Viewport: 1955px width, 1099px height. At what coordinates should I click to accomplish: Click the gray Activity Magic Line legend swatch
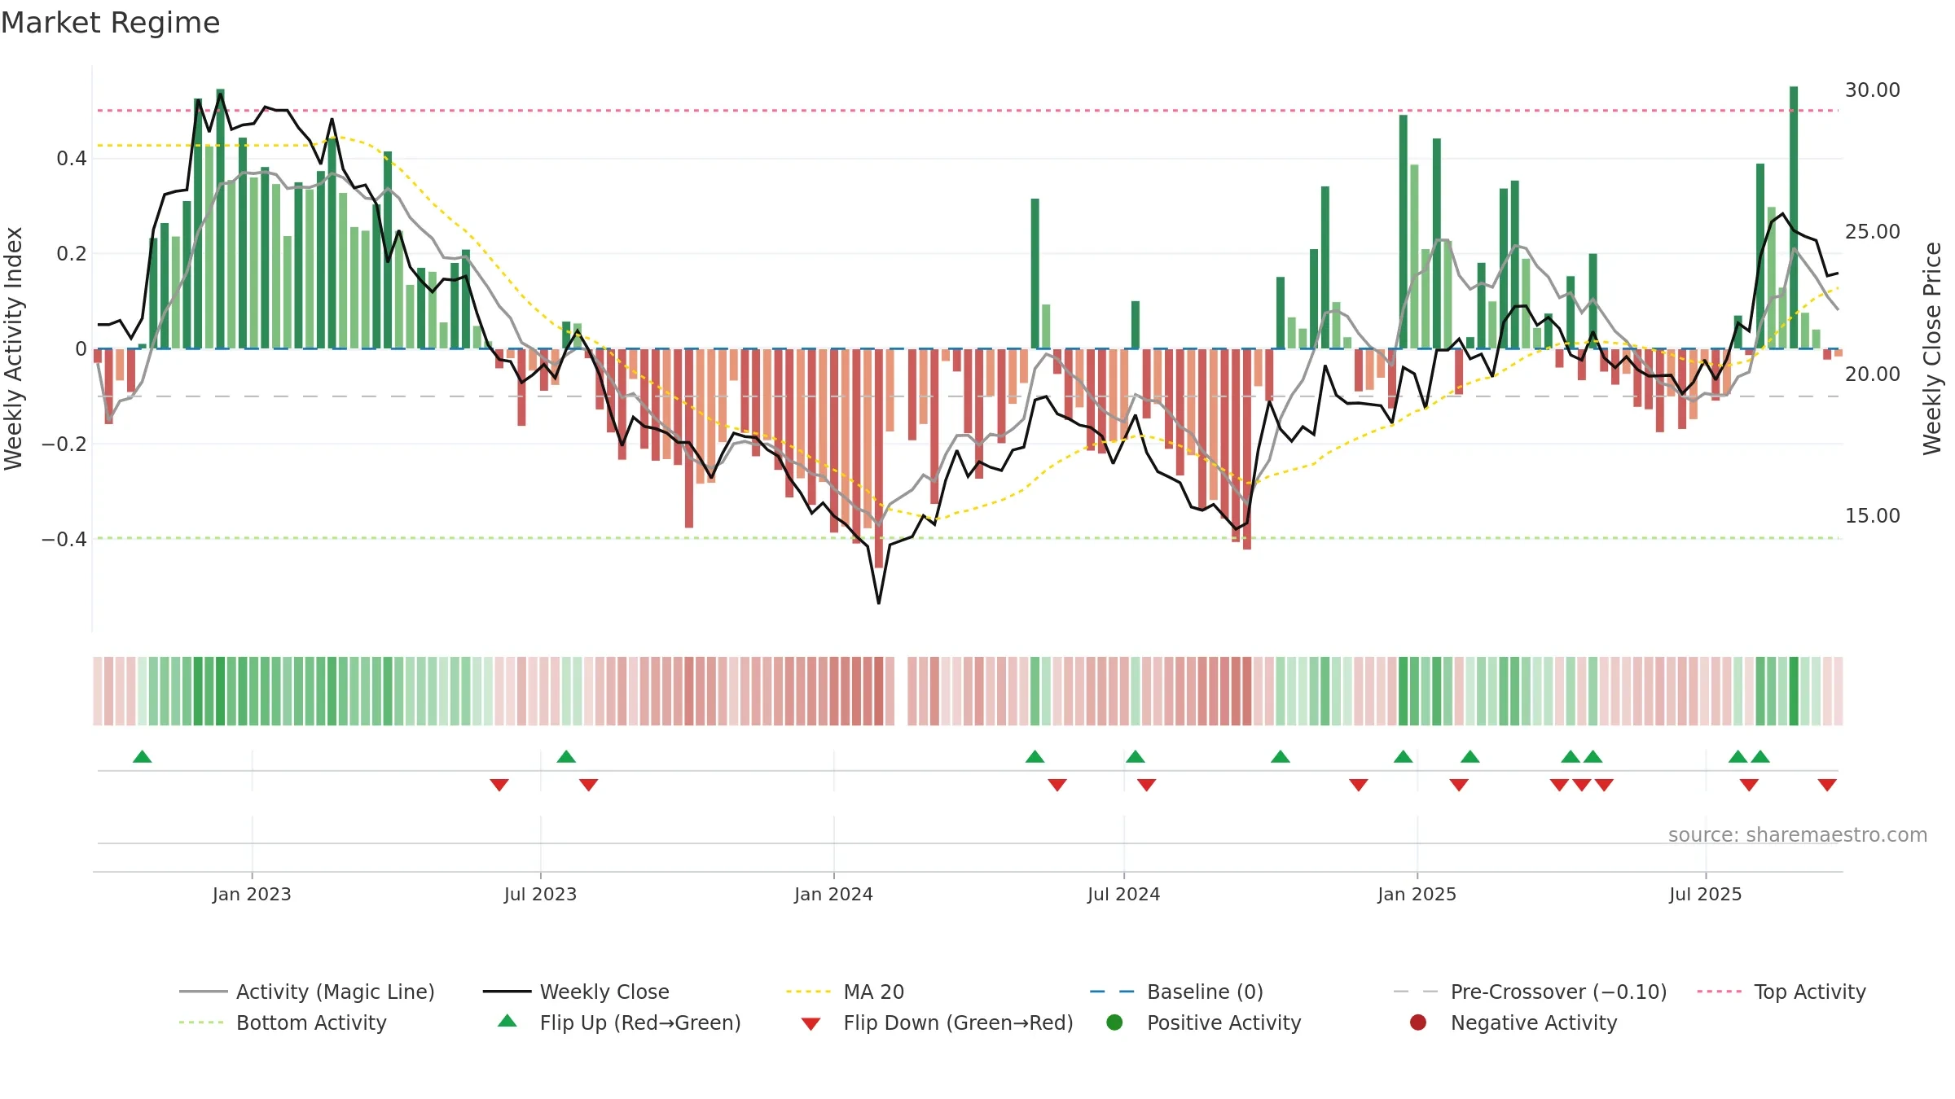pyautogui.click(x=203, y=992)
